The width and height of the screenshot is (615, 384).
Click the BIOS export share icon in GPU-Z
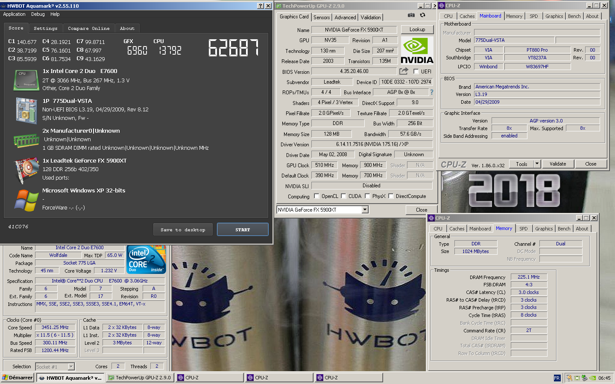tap(404, 71)
